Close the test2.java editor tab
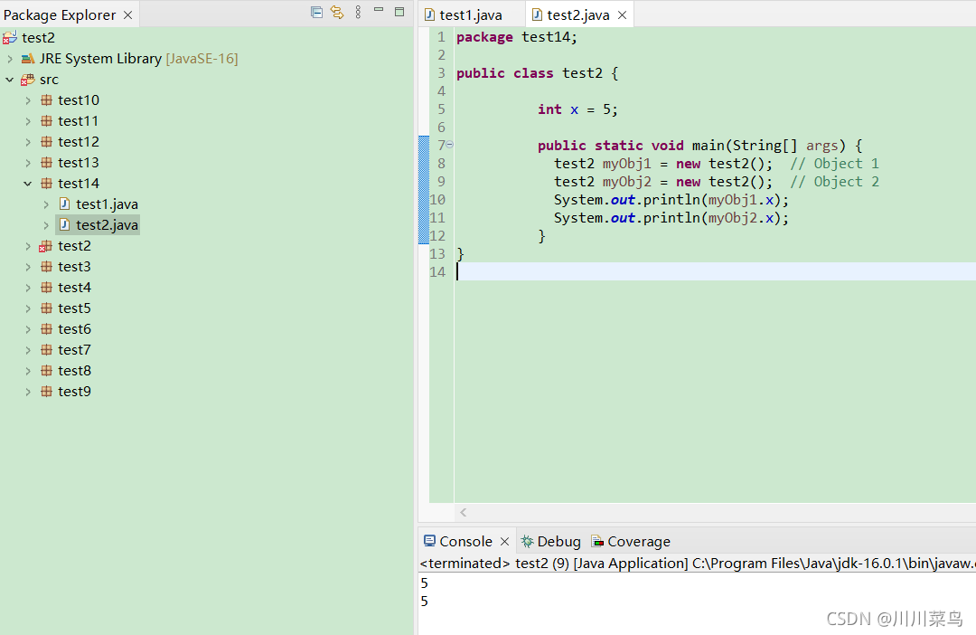Image resolution: width=976 pixels, height=635 pixels. coord(622,15)
